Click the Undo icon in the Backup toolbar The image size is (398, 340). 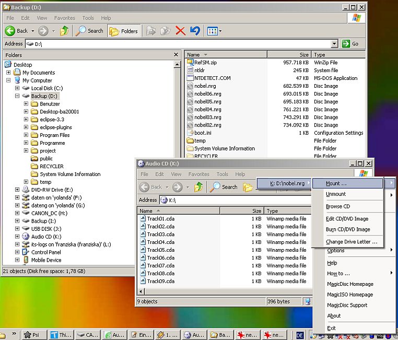pos(195,31)
